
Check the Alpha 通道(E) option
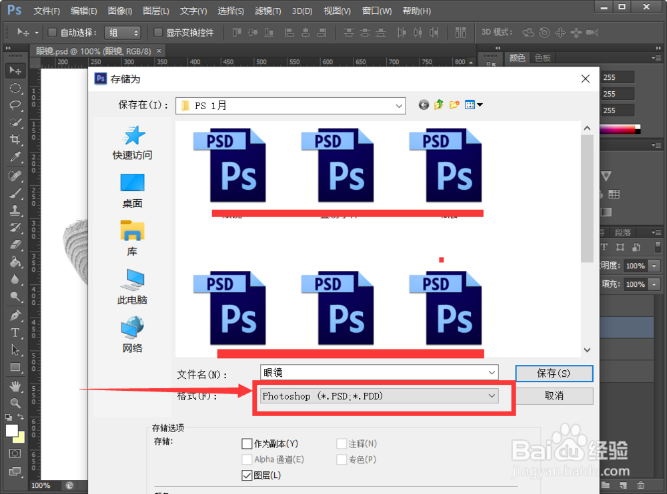pos(247,459)
